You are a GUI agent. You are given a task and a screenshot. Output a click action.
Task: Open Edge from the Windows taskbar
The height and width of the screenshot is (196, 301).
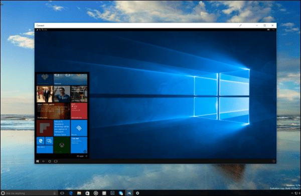coord(71,193)
